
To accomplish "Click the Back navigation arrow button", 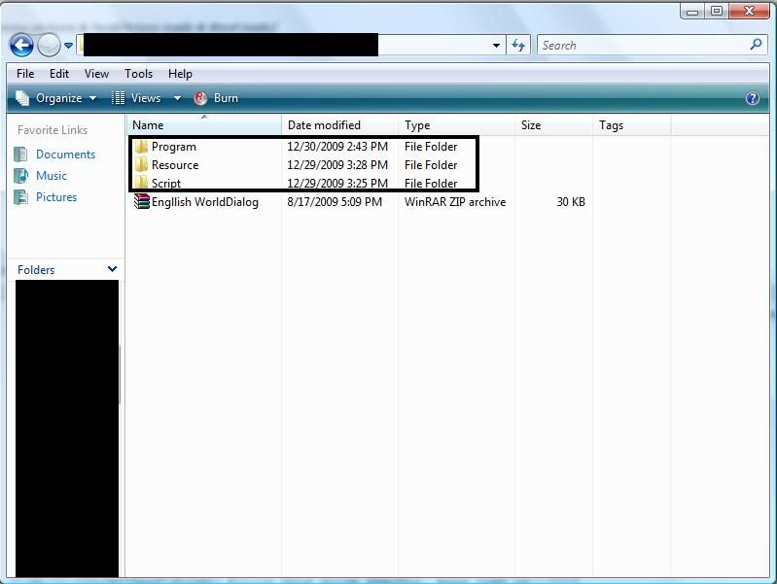I will pos(21,45).
